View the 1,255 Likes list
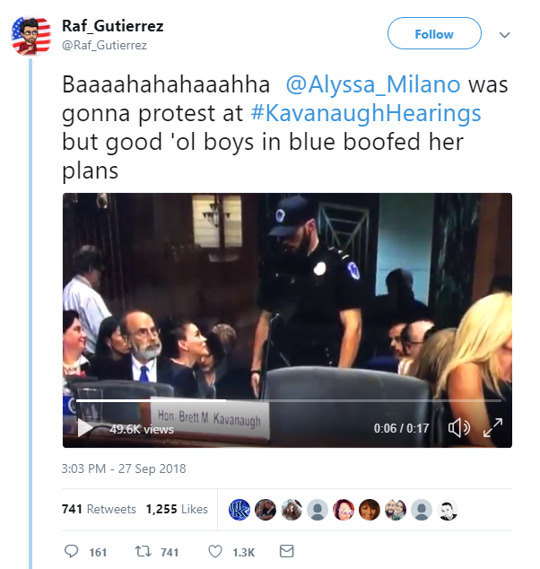The image size is (540, 569). [x=176, y=509]
